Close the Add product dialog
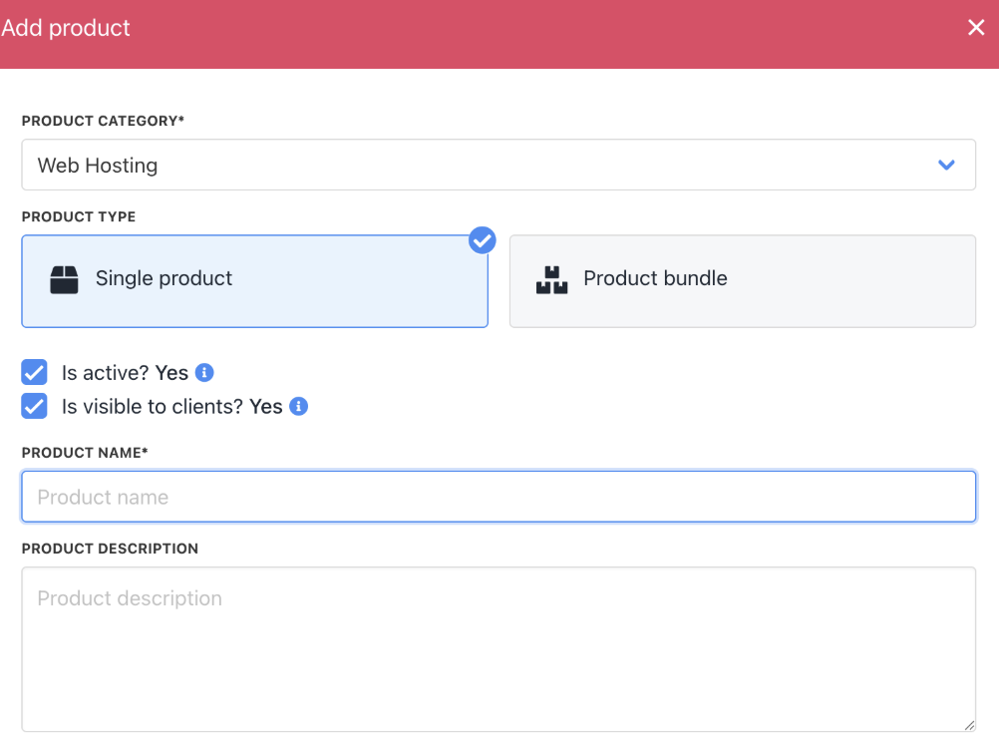Image resolution: width=999 pixels, height=754 pixels. tap(976, 28)
